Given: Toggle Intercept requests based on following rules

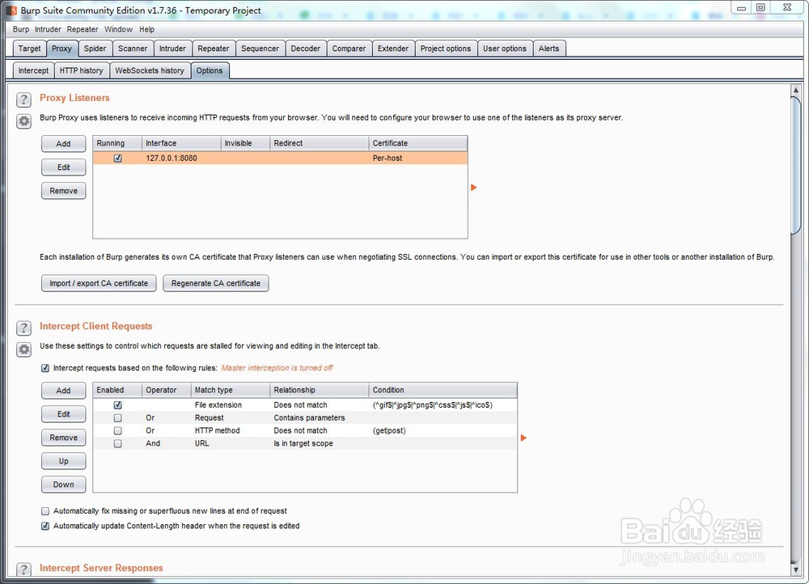Looking at the screenshot, I should [x=45, y=368].
